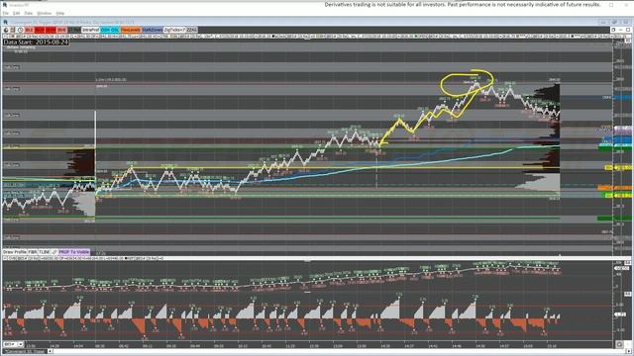
Task: Click the dark Ref button left of IntraProf
Action: pyautogui.click(x=74, y=30)
